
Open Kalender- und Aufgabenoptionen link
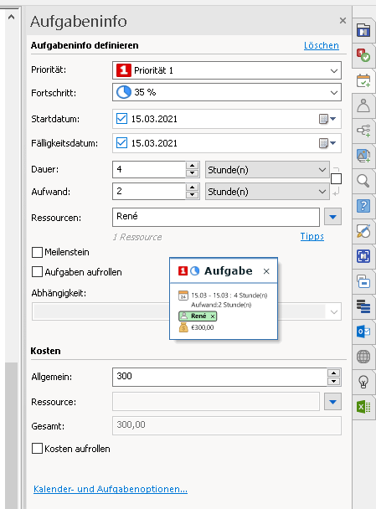point(111,489)
